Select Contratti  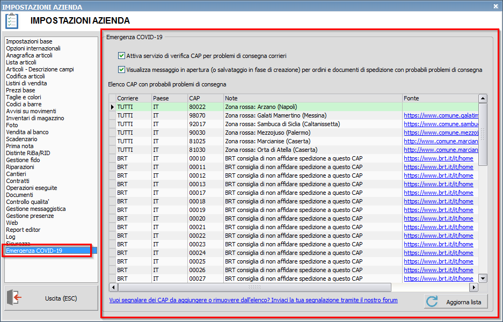click(18, 181)
